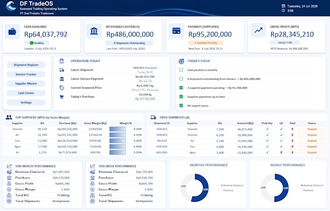The width and height of the screenshot is (330, 211).
Task: Click Ari's margin bar at 6.50%
Action: 117,135
